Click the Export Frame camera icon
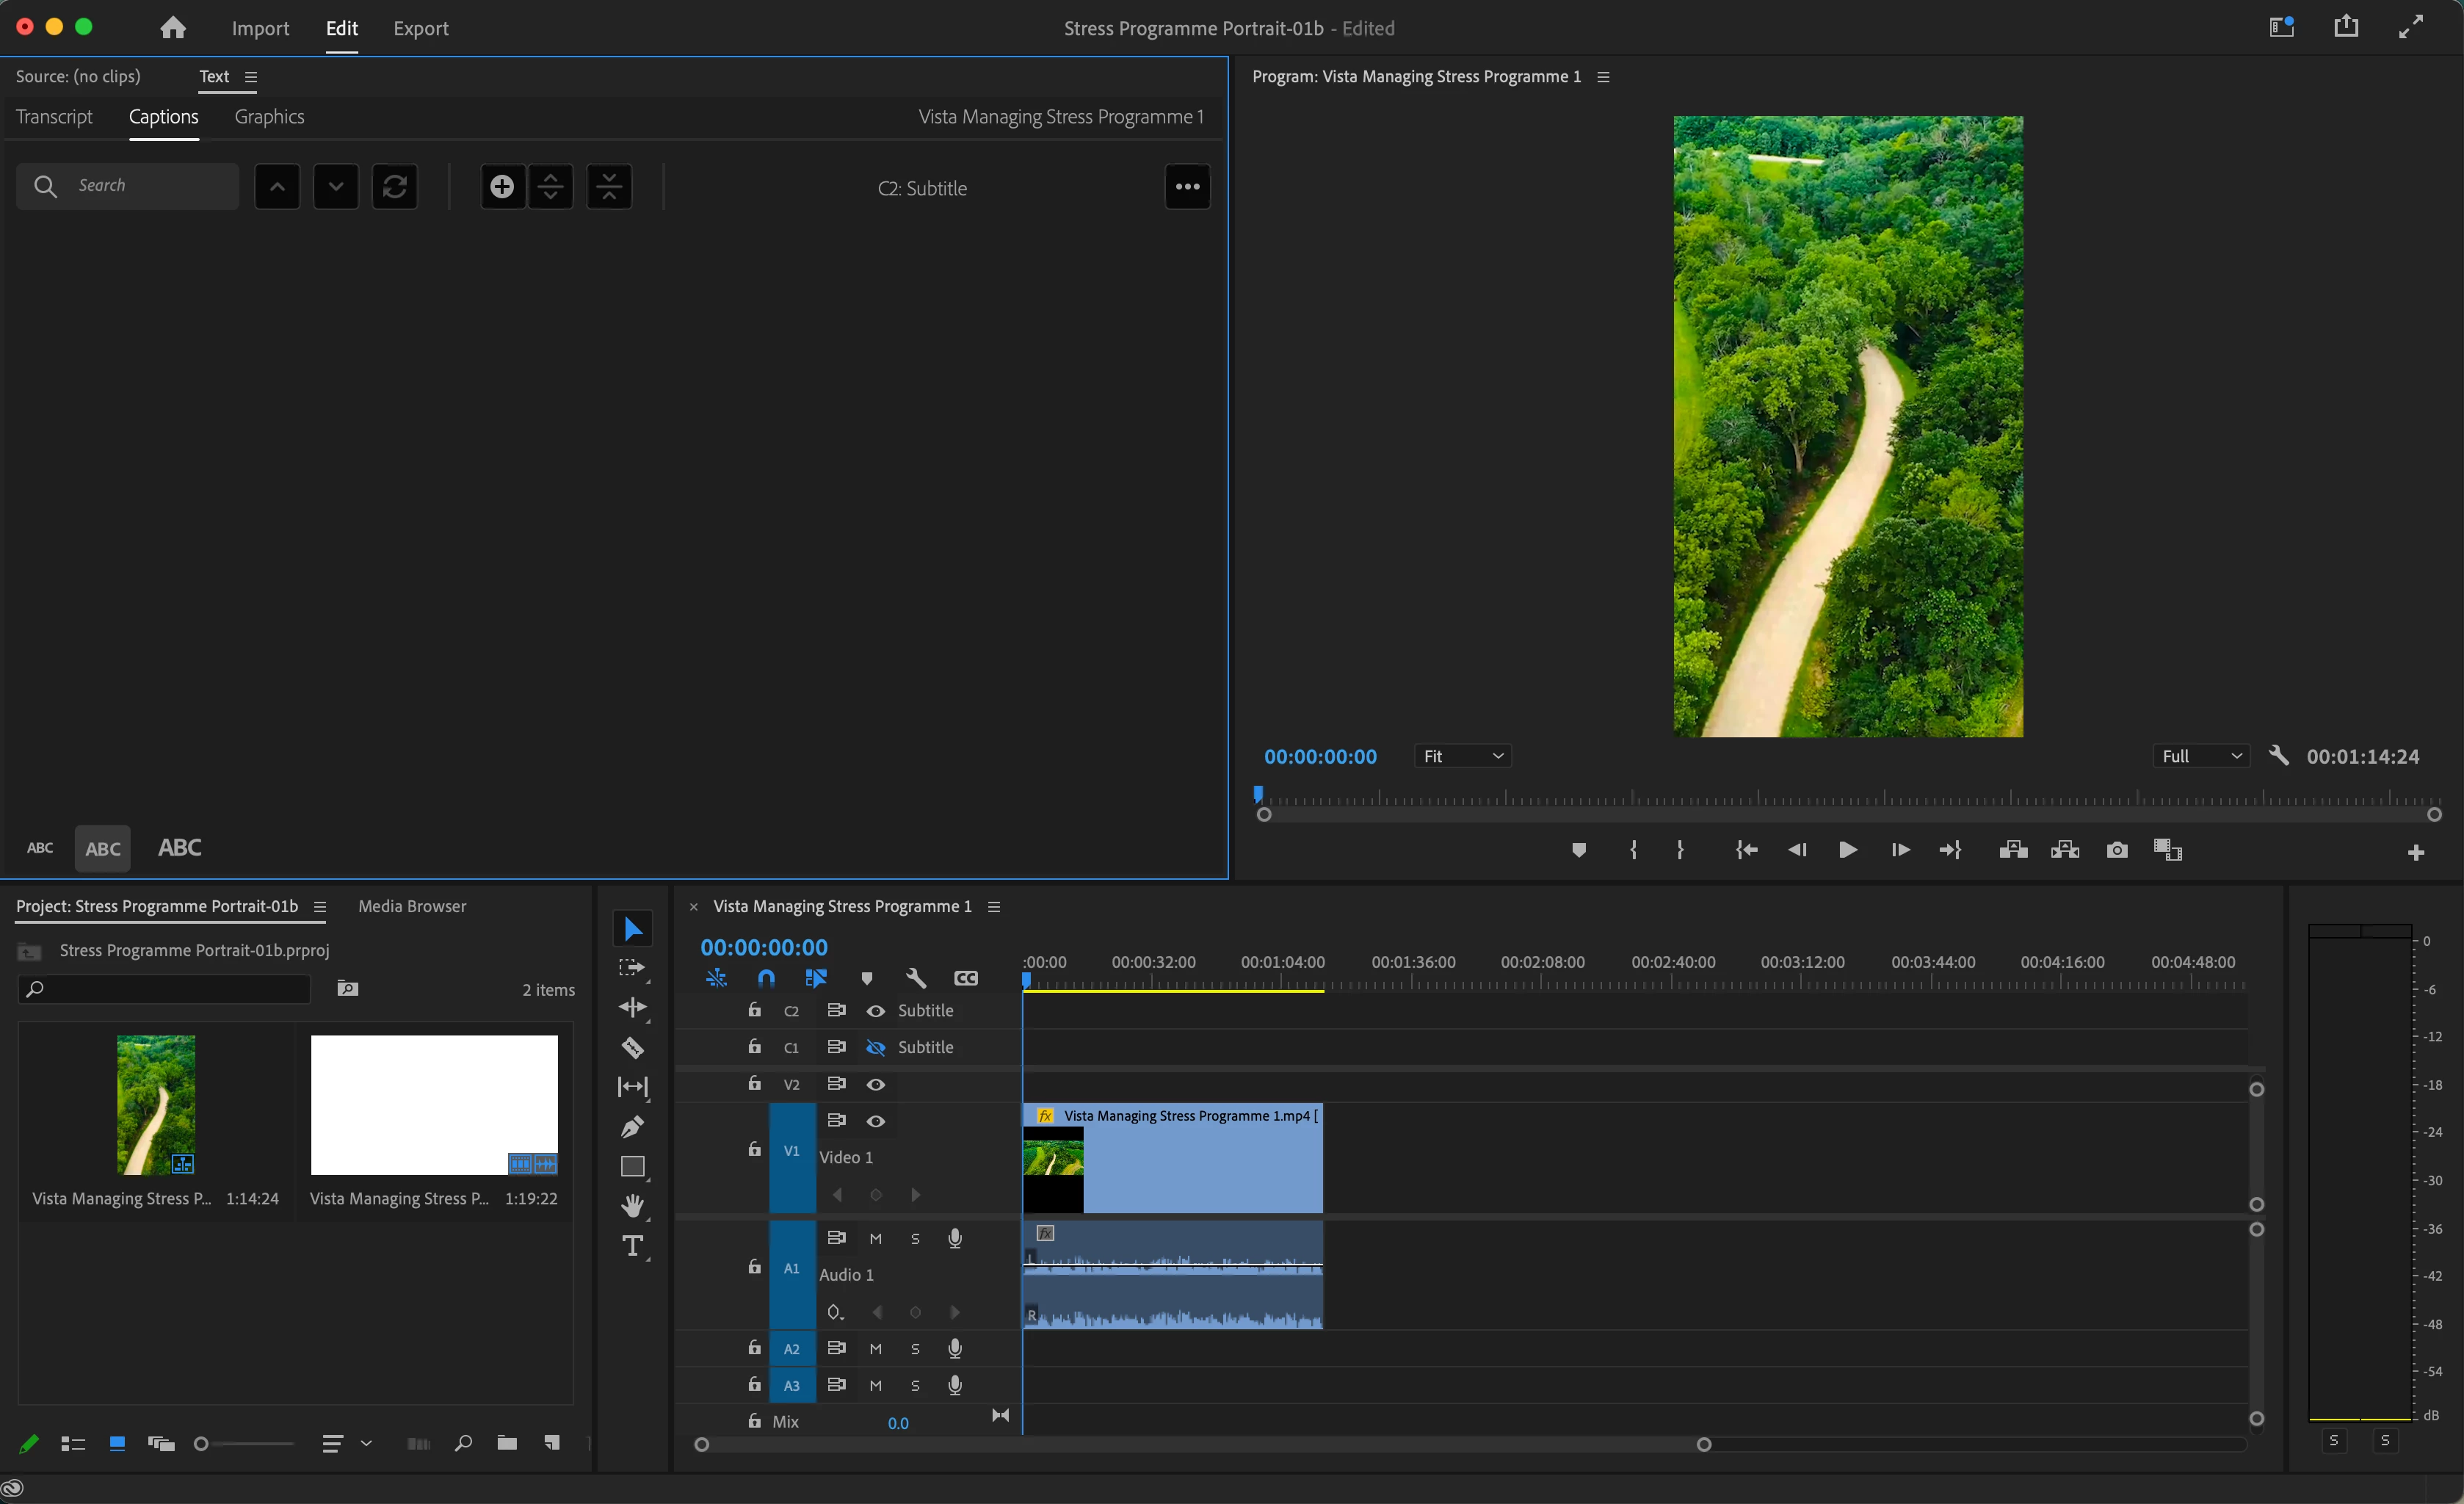Image resolution: width=2464 pixels, height=1504 pixels. point(2116,850)
